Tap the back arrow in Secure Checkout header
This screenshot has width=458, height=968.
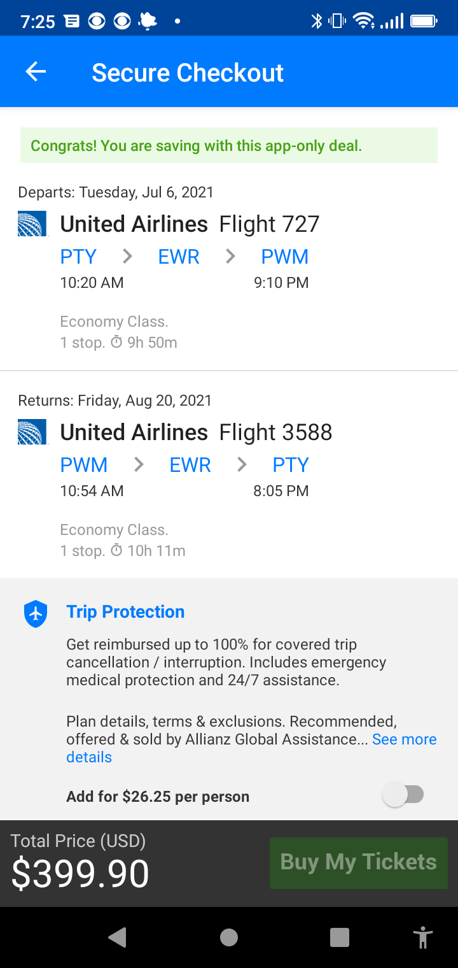[x=36, y=72]
